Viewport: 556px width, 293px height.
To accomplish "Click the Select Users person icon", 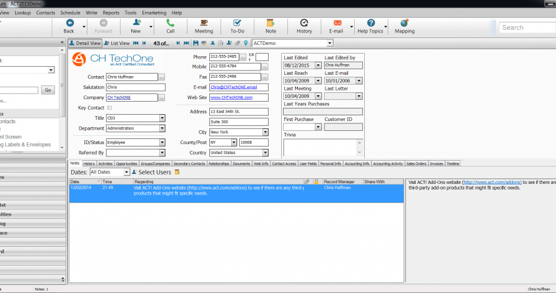I will coord(134,172).
